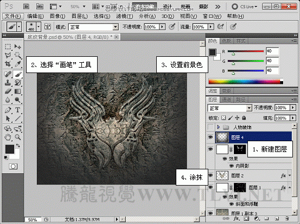Open layer opacity slider arrow
300x224 pixels.
coord(293,108)
